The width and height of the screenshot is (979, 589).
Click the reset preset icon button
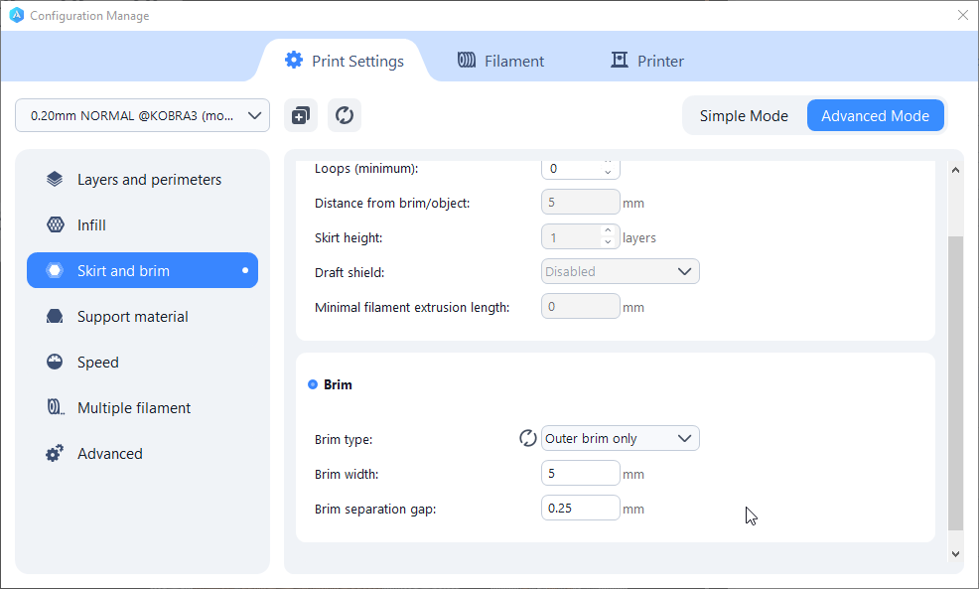[x=345, y=115]
